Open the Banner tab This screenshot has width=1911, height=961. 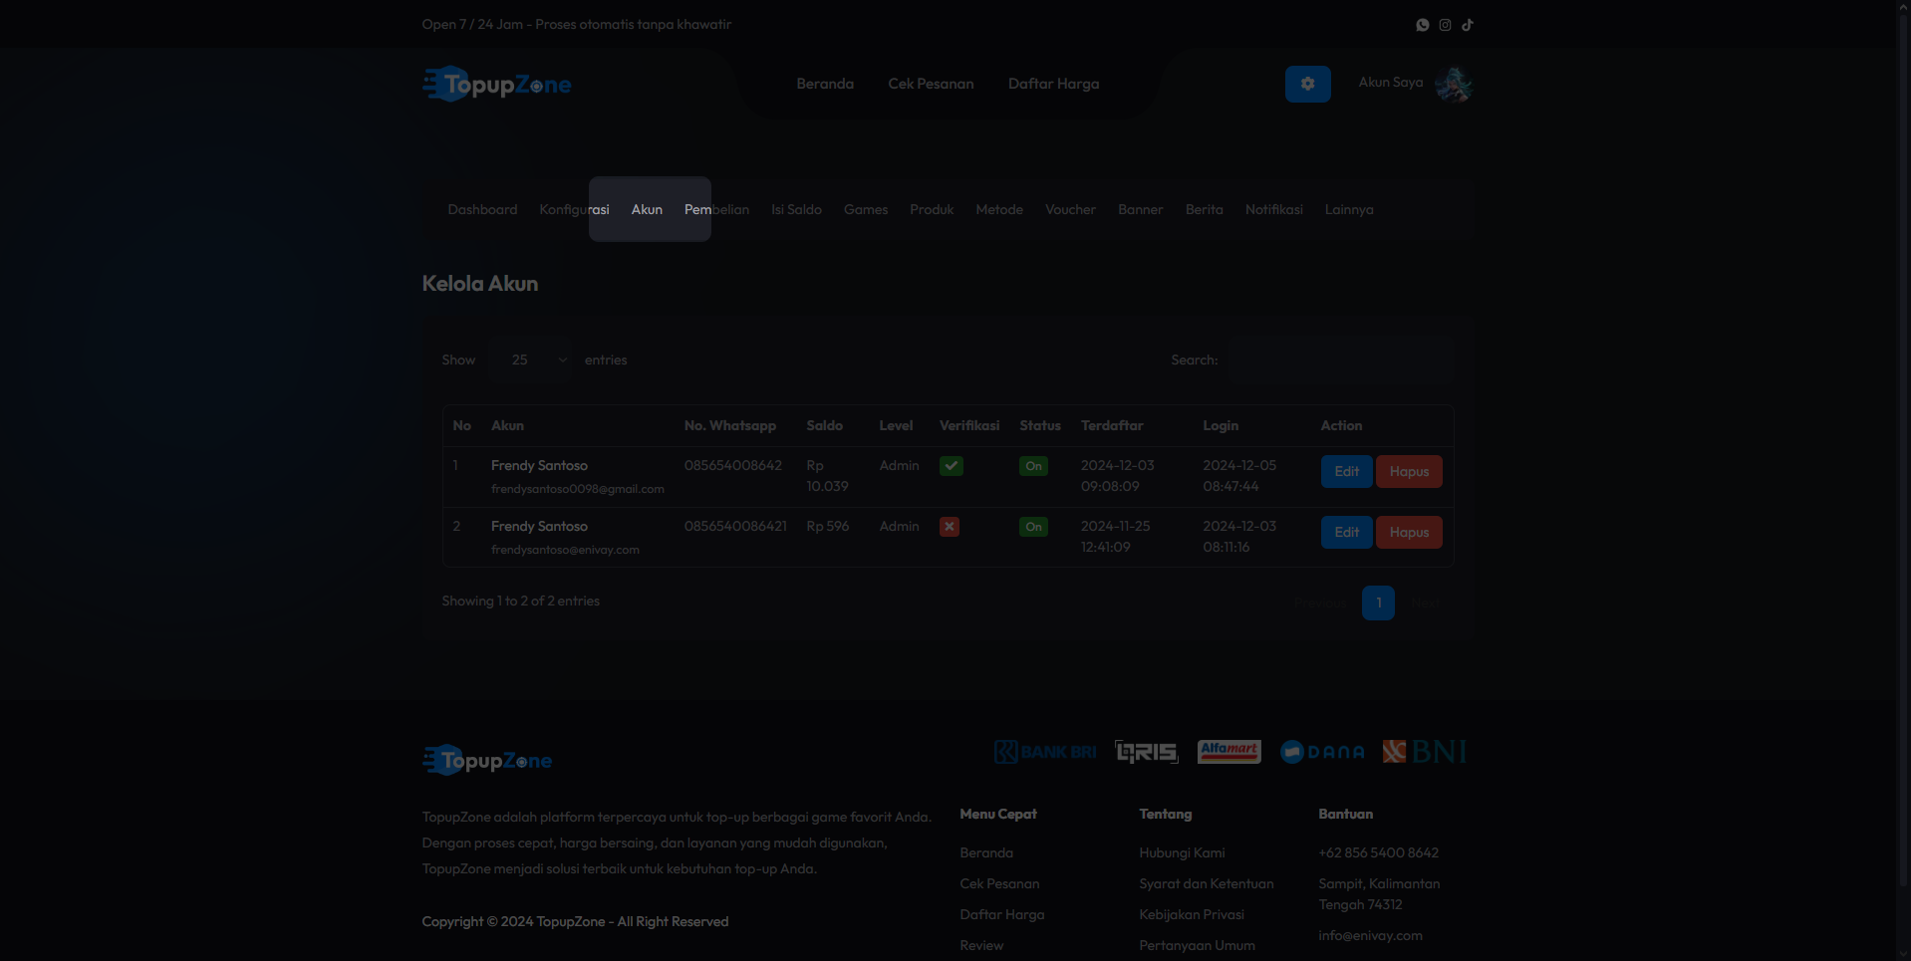coord(1140,210)
